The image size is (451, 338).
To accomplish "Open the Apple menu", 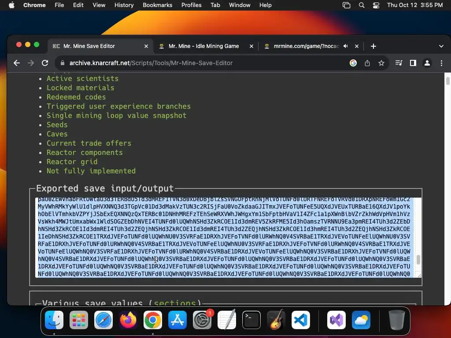I will click(x=11, y=5).
